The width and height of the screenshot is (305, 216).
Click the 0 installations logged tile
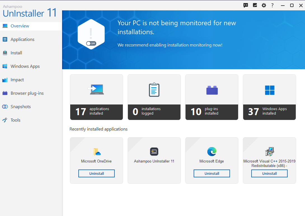pos(154,97)
